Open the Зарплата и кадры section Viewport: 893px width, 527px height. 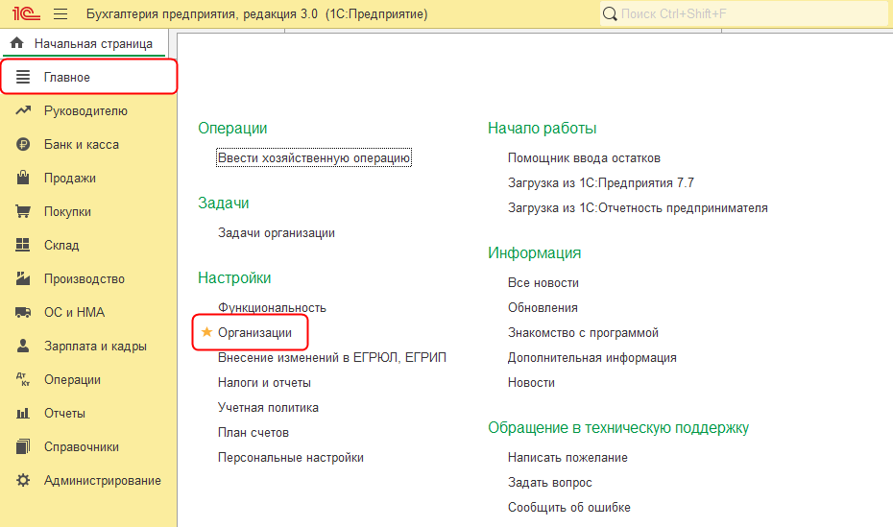pos(89,346)
